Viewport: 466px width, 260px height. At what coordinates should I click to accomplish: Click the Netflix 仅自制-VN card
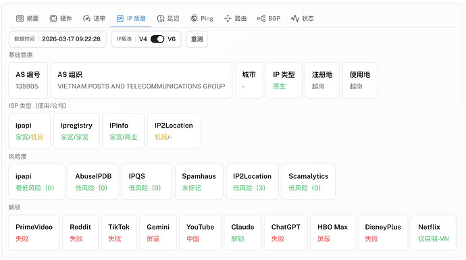(x=434, y=233)
